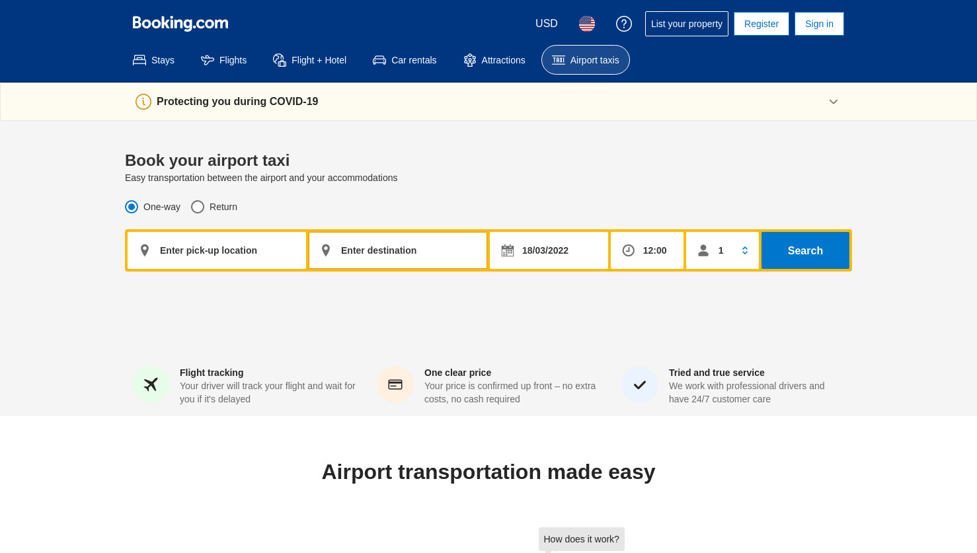Viewport: 977px width, 553px height.
Task: Click the Protecting you during COVID-19 text
Action: (237, 102)
